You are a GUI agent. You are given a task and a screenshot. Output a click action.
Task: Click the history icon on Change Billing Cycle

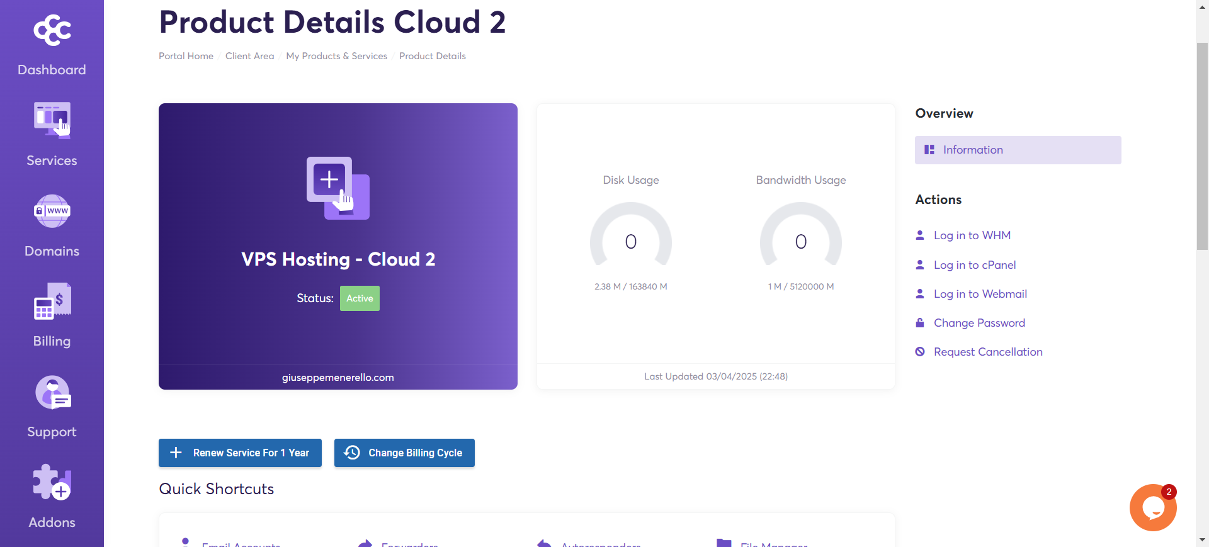click(x=352, y=453)
